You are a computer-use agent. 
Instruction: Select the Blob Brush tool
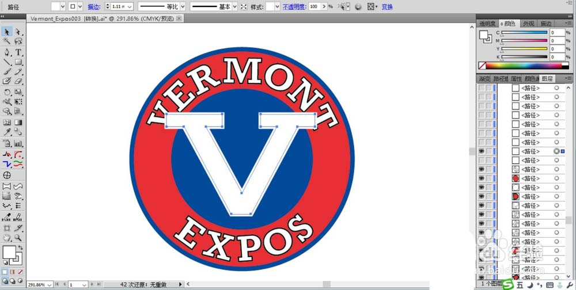tap(7, 81)
